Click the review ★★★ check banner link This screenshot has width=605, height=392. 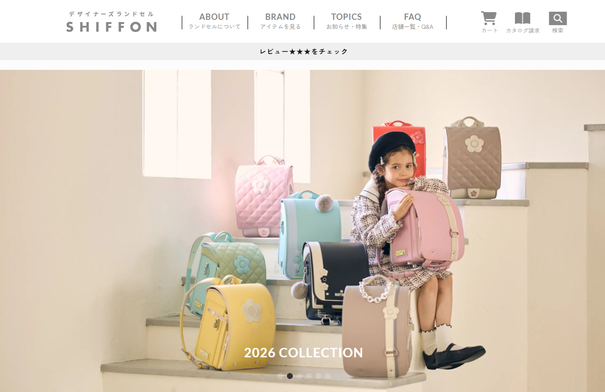(x=304, y=51)
